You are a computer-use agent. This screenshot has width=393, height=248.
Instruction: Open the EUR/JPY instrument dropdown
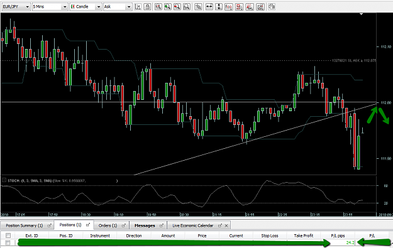click(x=16, y=7)
